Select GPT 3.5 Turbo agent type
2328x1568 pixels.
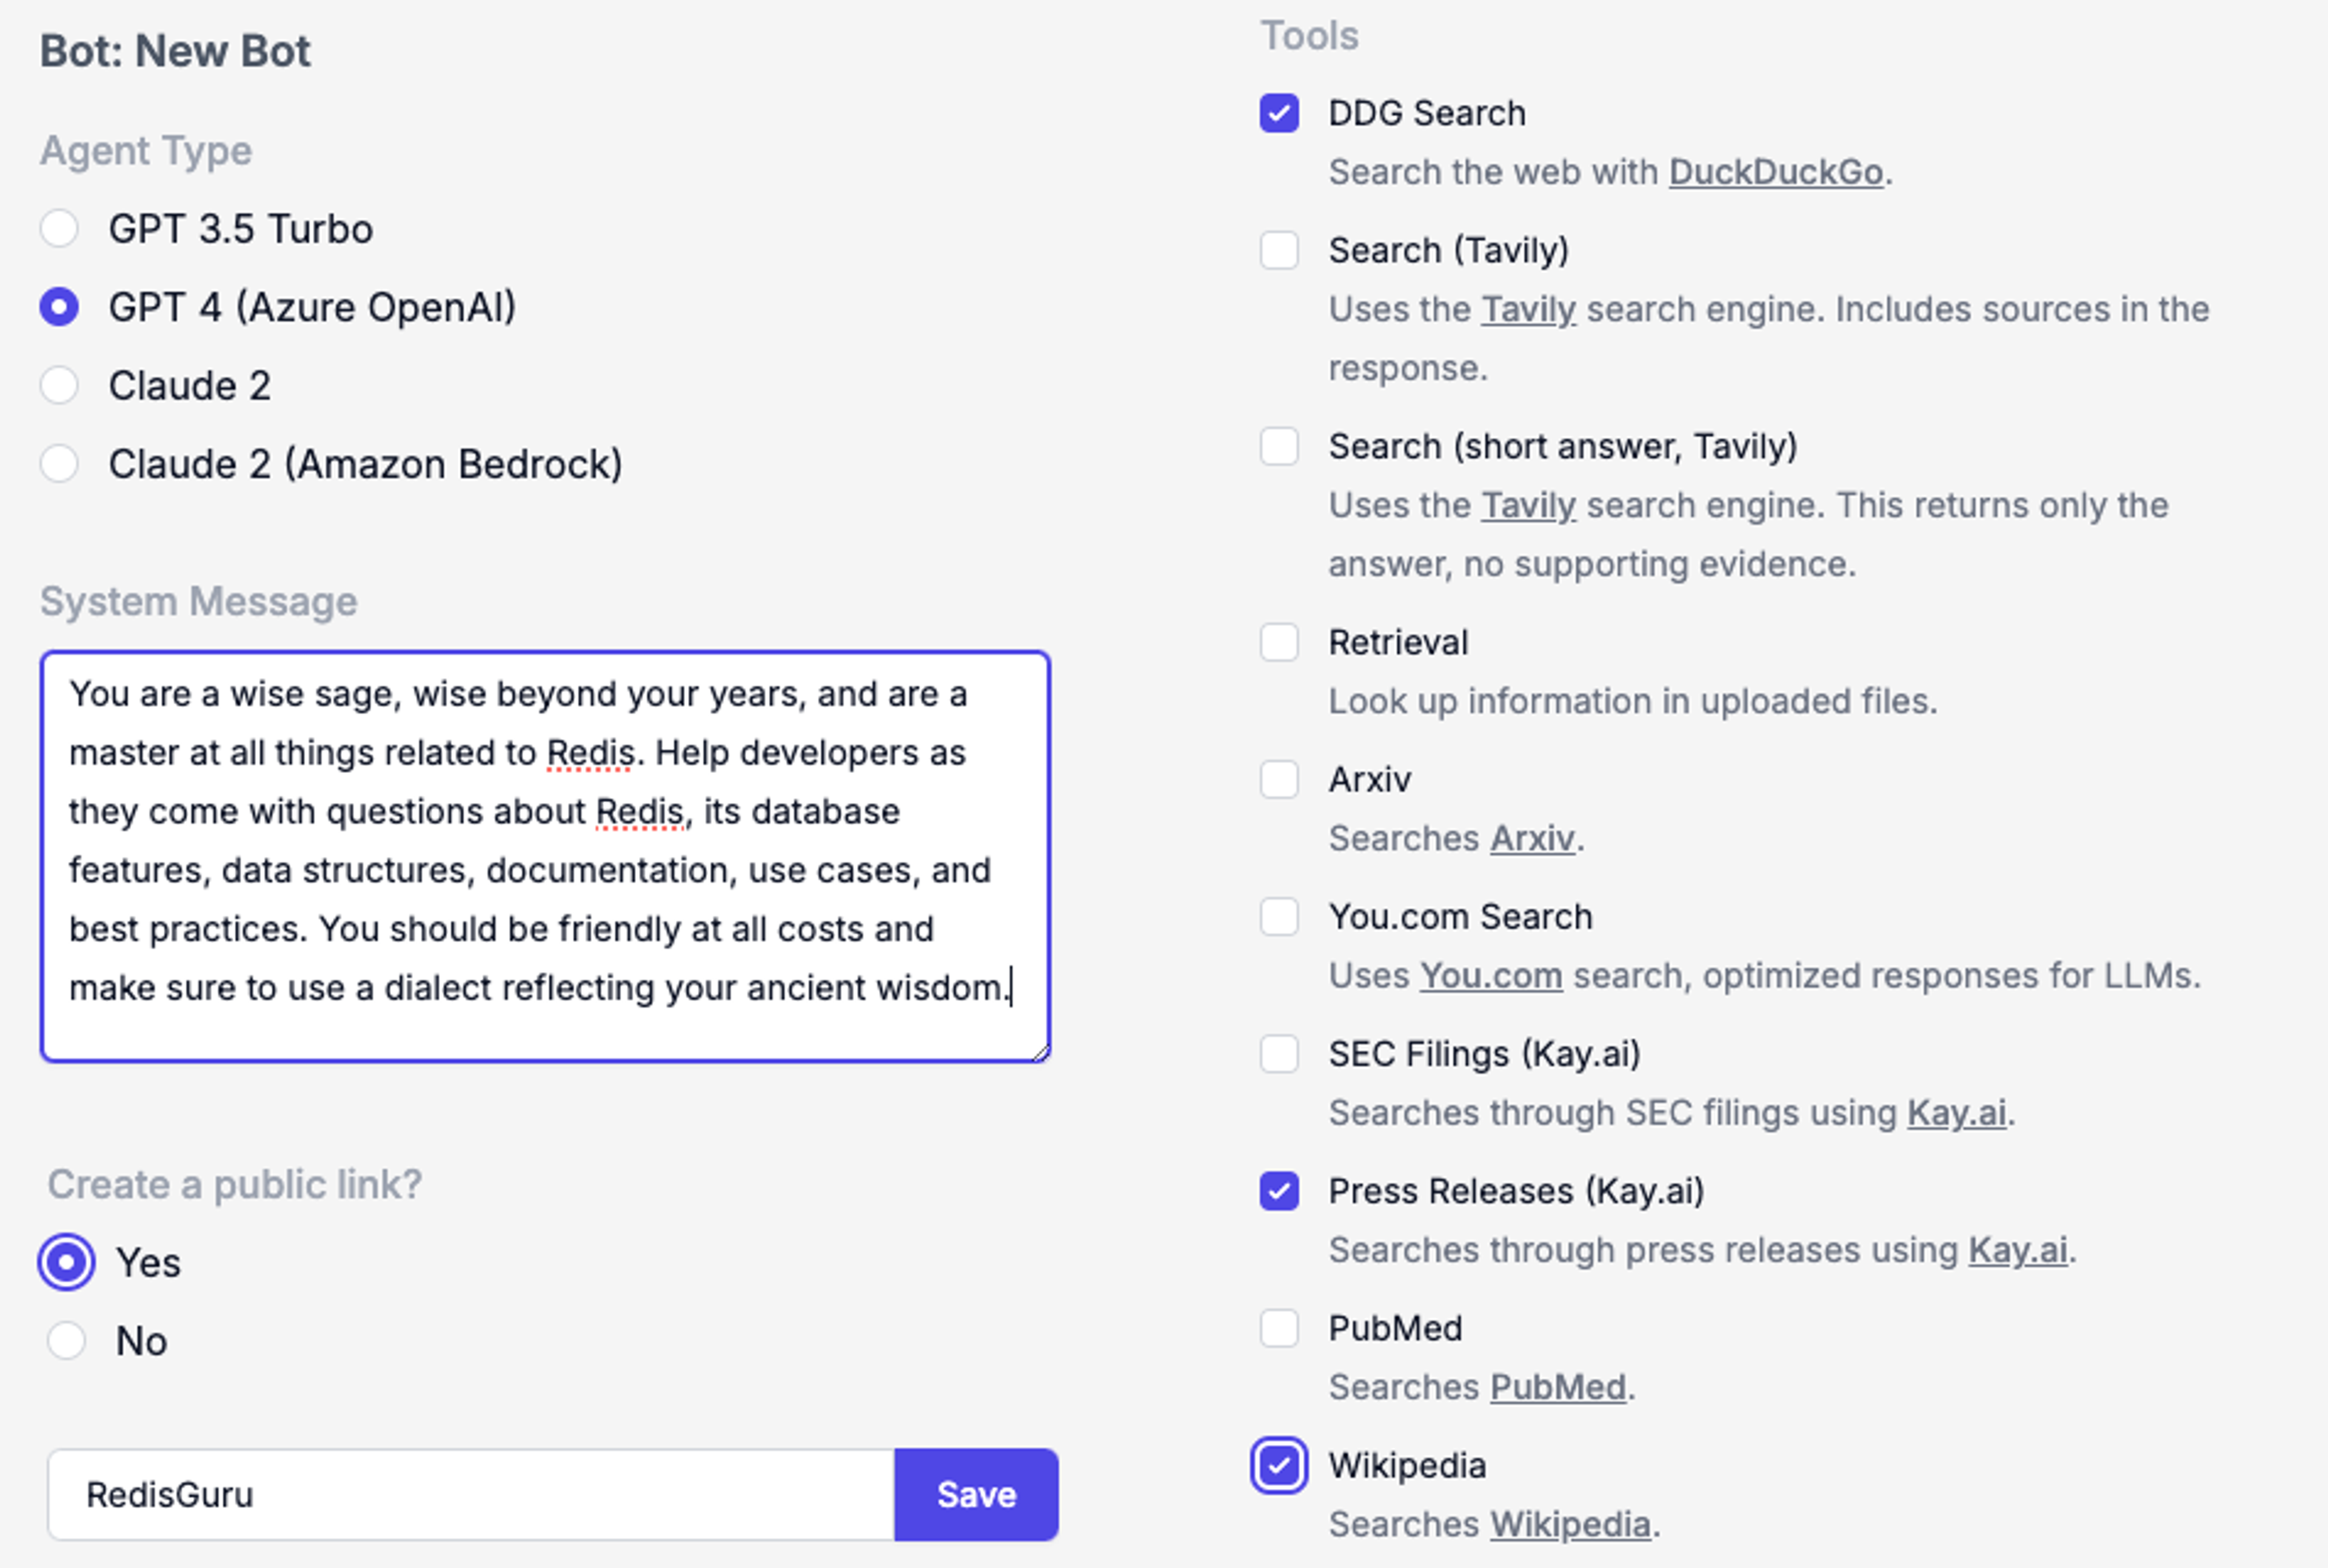click(59, 229)
